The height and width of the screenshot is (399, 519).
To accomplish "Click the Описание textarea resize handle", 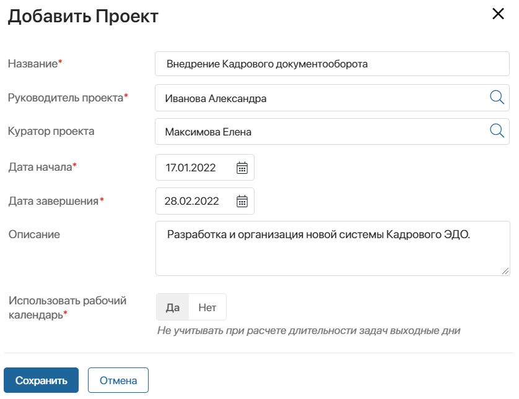I will (505, 272).
